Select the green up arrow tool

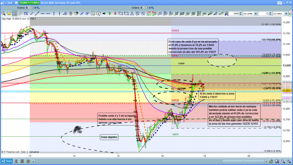click(109, 13)
